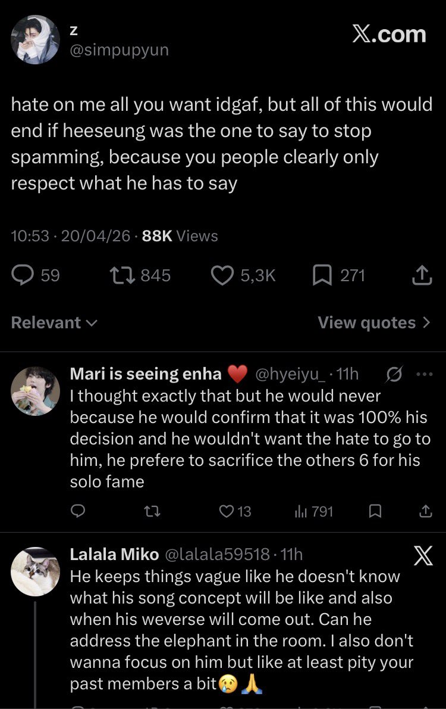Bookmark Mari's reply
The width and height of the screenshot is (446, 709).
tap(375, 511)
